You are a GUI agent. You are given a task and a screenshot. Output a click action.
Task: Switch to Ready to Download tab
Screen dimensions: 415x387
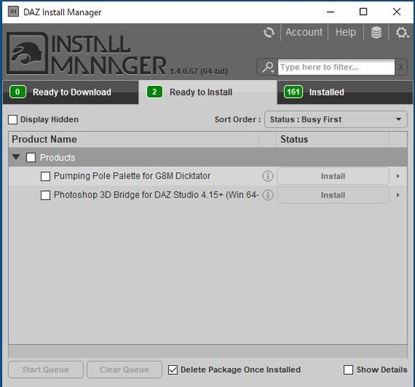(x=70, y=92)
